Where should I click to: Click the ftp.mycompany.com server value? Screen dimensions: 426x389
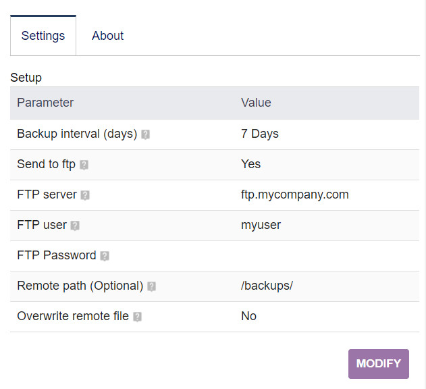(295, 194)
